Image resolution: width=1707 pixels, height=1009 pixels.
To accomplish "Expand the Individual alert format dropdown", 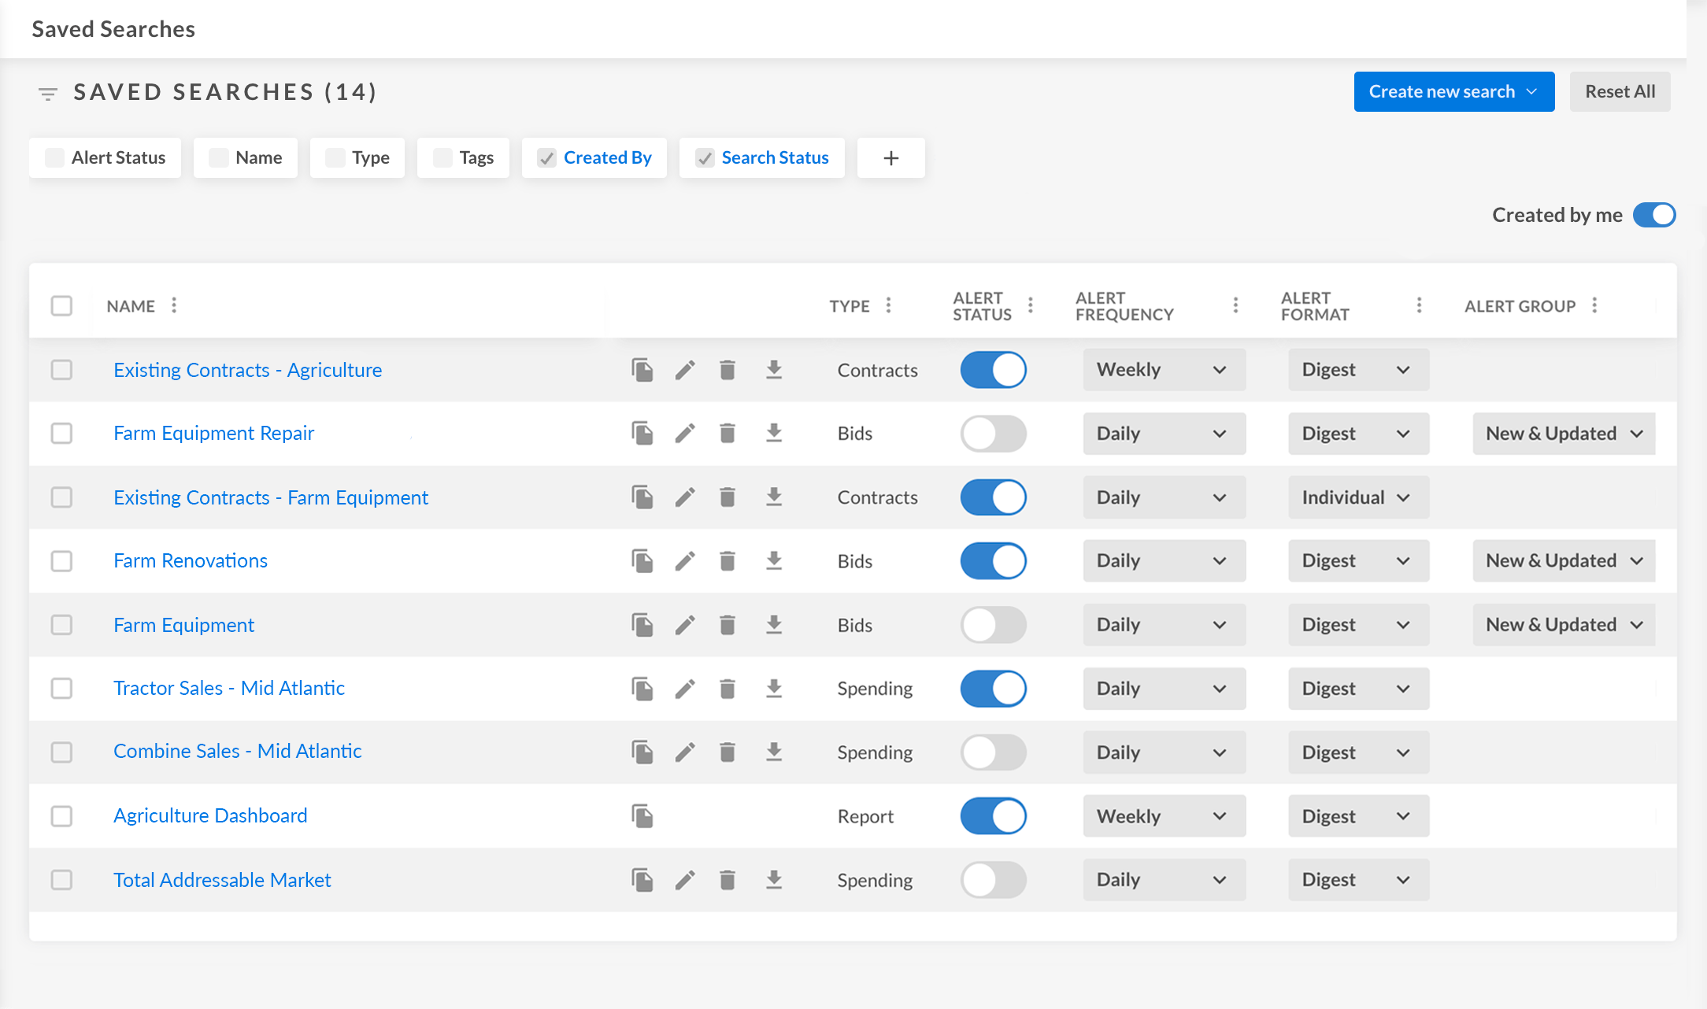I will [x=1357, y=497].
